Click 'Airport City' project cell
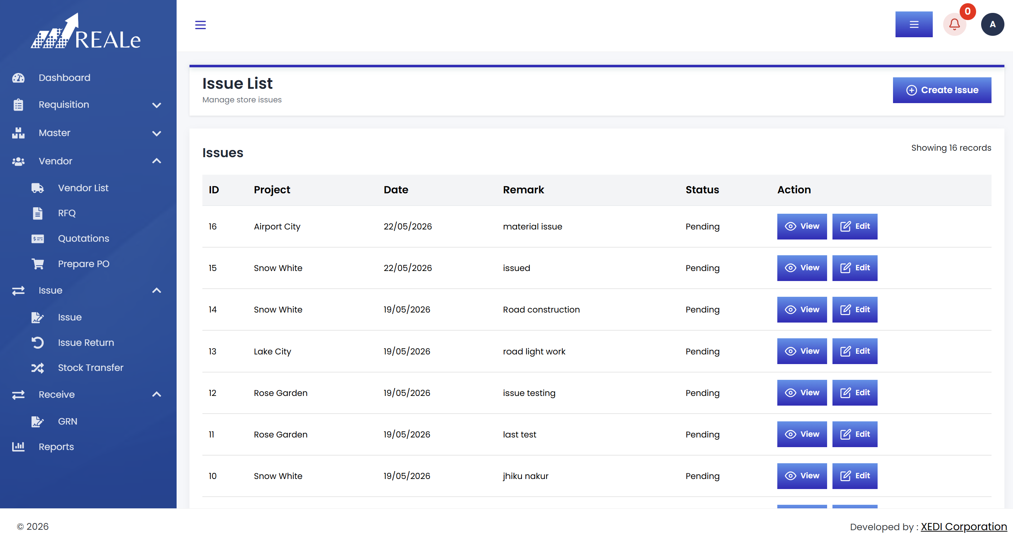The height and width of the screenshot is (542, 1013). pos(277,227)
